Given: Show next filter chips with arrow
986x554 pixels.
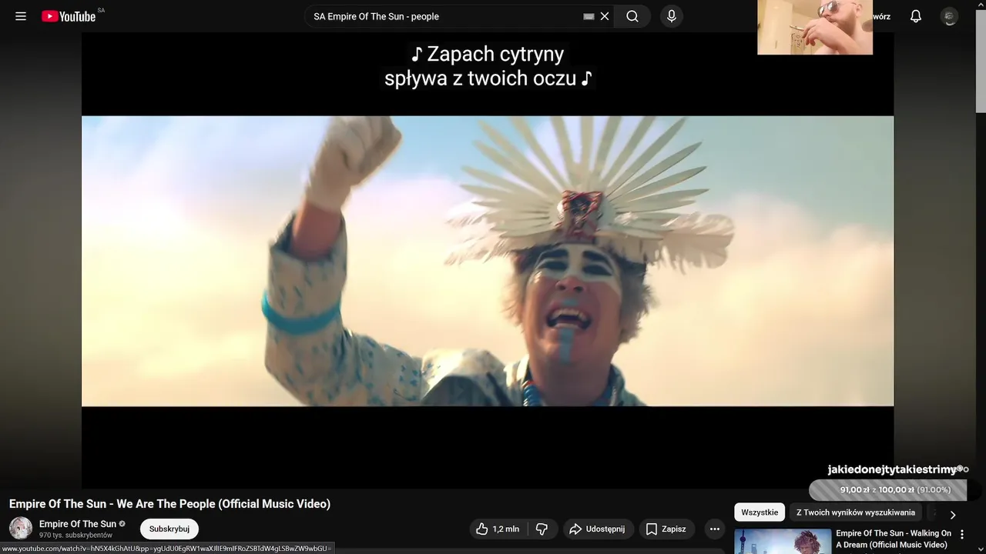Looking at the screenshot, I should pos(953,515).
